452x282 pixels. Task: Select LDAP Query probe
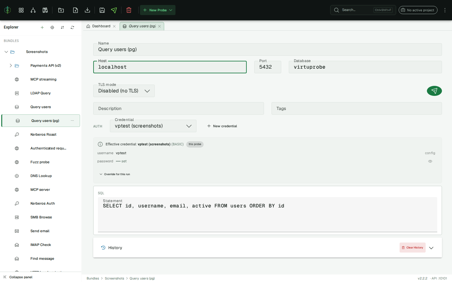click(41, 93)
